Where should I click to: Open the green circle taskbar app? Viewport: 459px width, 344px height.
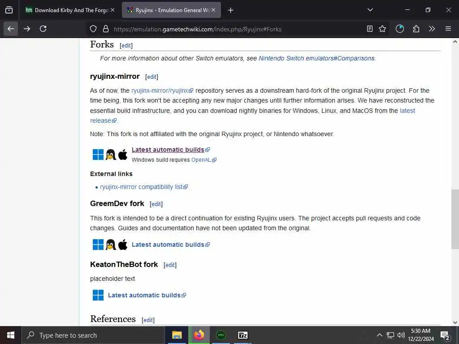tap(221, 335)
